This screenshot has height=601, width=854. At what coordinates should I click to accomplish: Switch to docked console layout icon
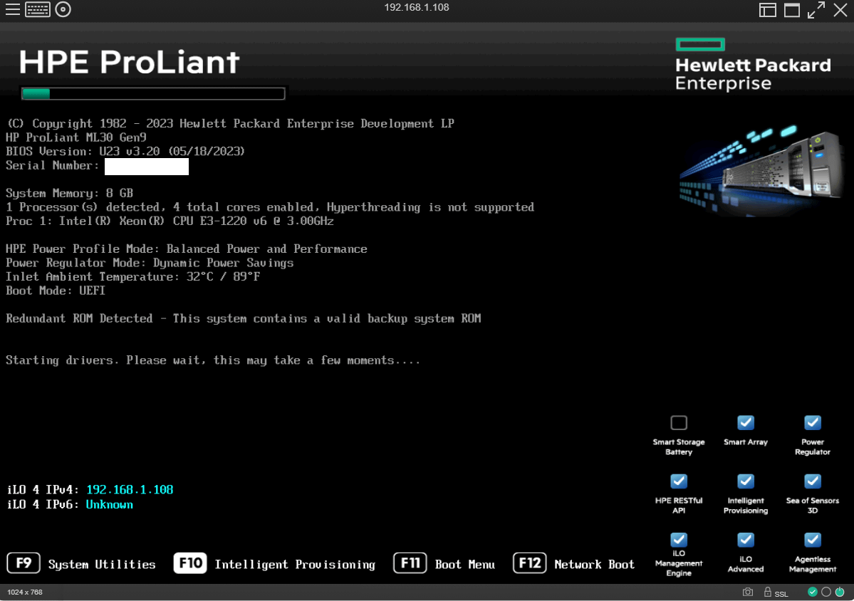pyautogui.click(x=767, y=10)
